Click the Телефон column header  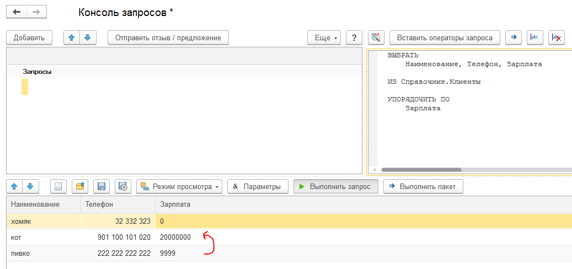118,205
